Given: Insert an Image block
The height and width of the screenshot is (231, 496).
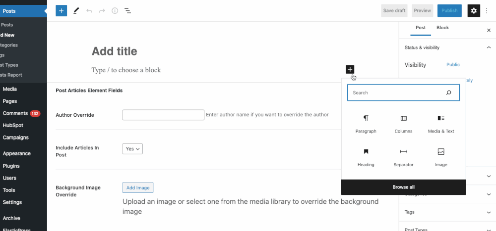Looking at the screenshot, I should tap(441, 157).
